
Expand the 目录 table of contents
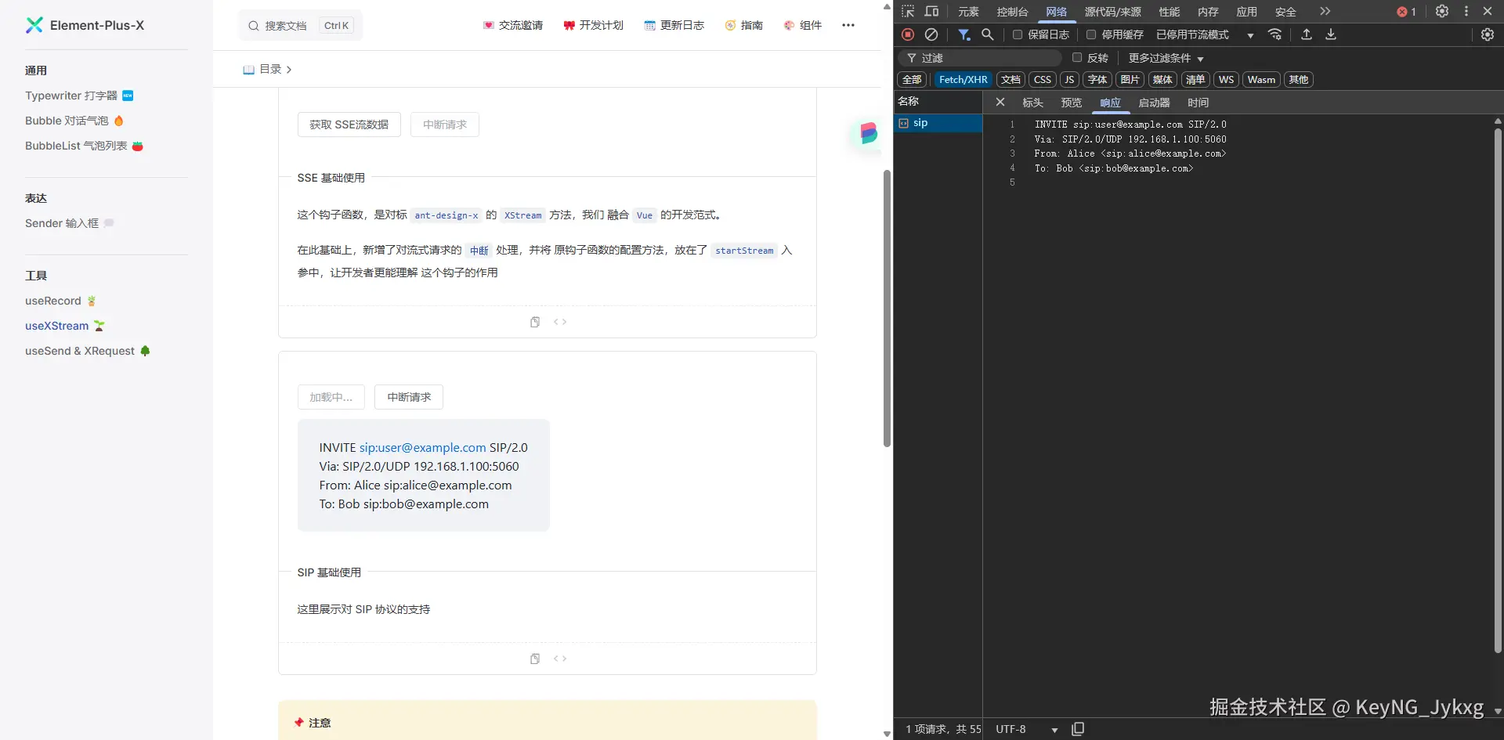click(267, 70)
